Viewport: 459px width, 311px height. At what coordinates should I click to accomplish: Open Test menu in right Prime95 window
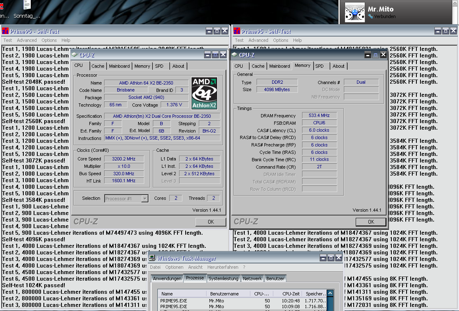[239, 40]
